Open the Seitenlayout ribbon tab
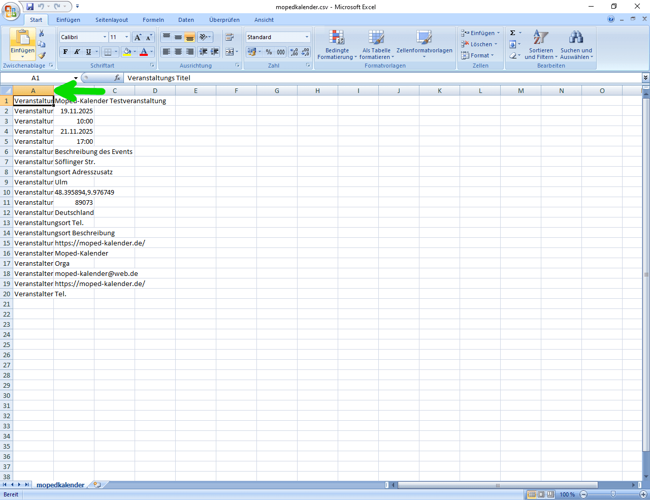Image resolution: width=650 pixels, height=500 pixels. pos(112,20)
